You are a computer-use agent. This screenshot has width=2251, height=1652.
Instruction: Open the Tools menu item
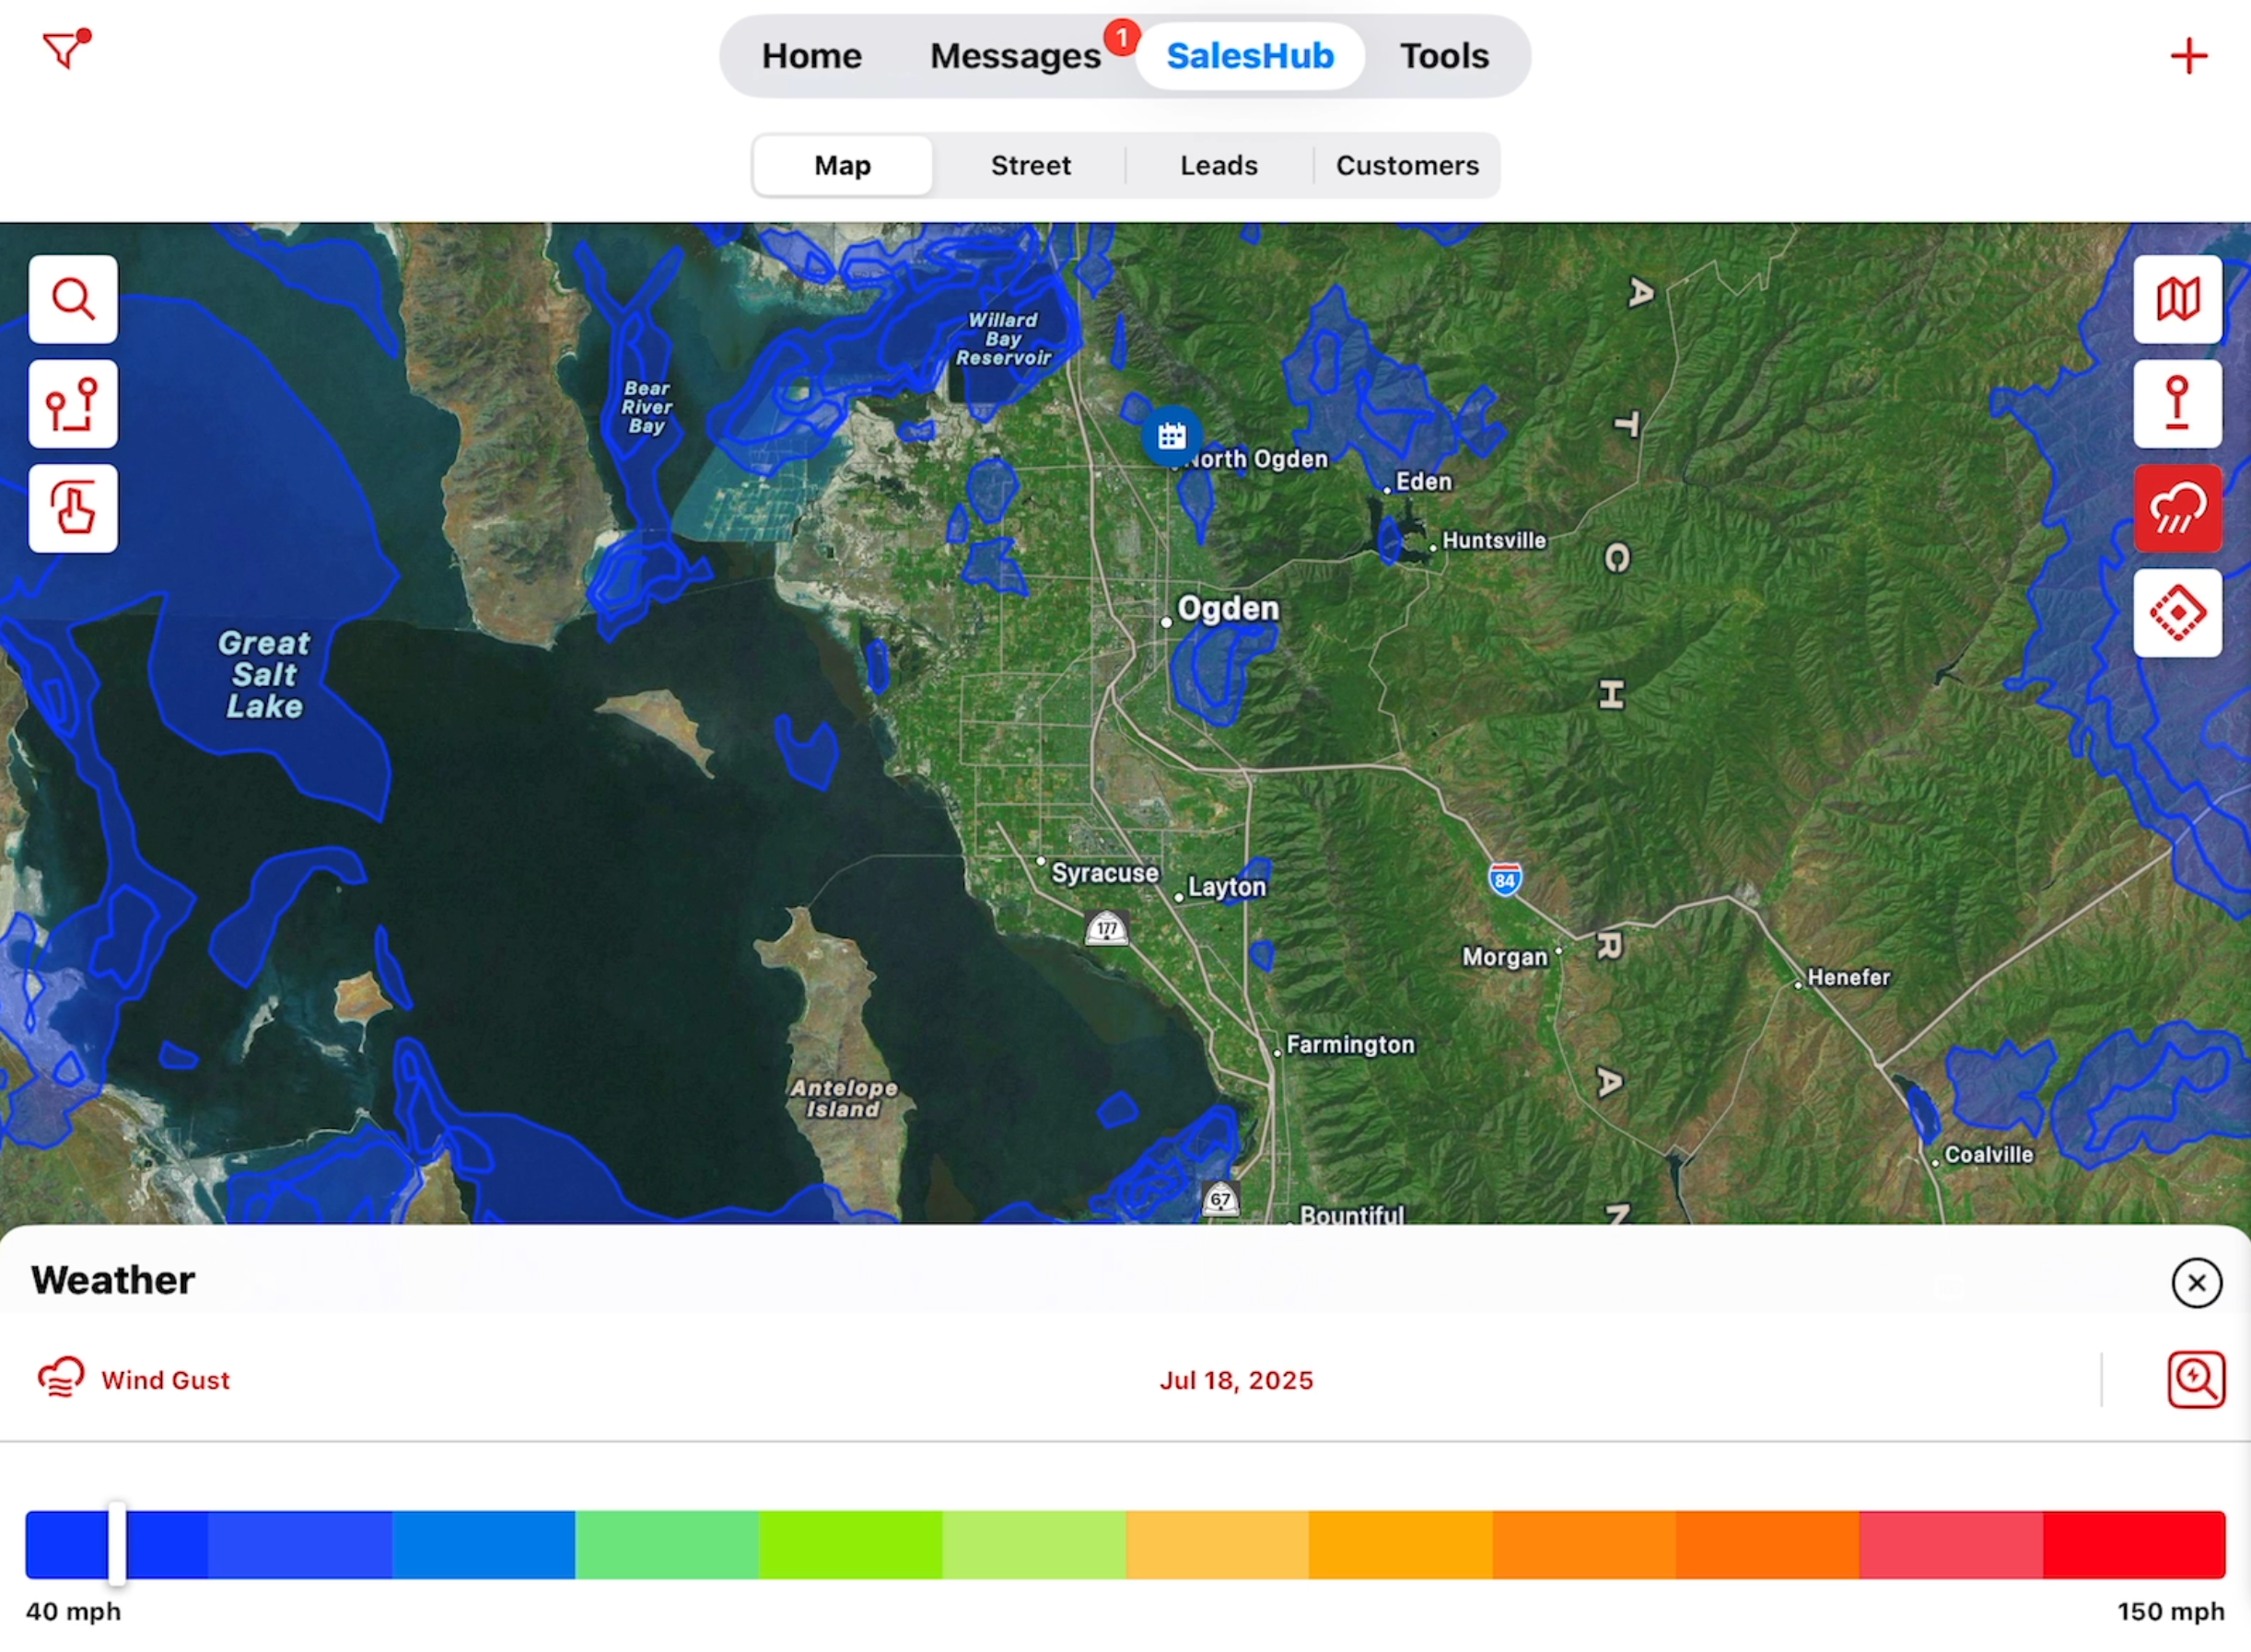coord(1443,56)
